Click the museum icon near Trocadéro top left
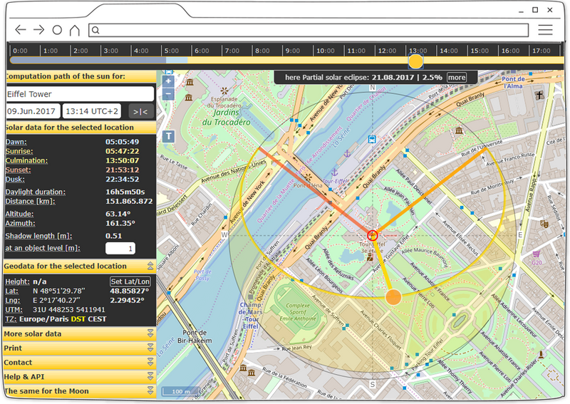The image size is (570, 404). (190, 83)
